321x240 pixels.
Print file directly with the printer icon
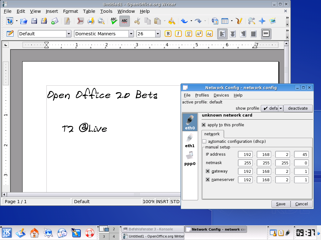(91, 21)
